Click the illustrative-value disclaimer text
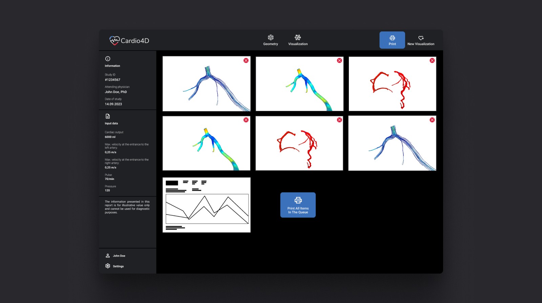542x303 pixels. point(127,207)
